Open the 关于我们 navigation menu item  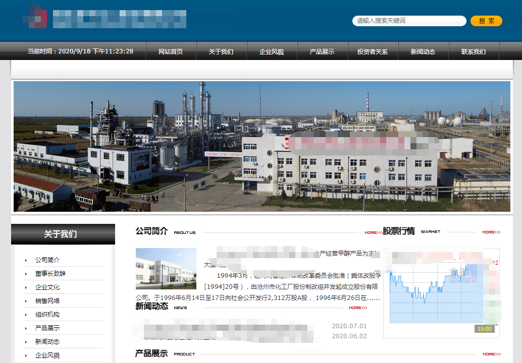pos(221,51)
